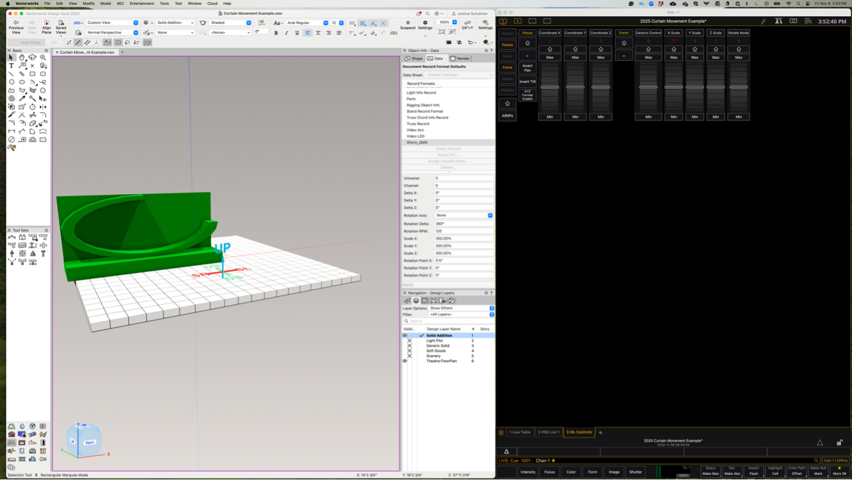Expand the Layer Options dropdown
This screenshot has width=852, height=482.
pos(461,308)
